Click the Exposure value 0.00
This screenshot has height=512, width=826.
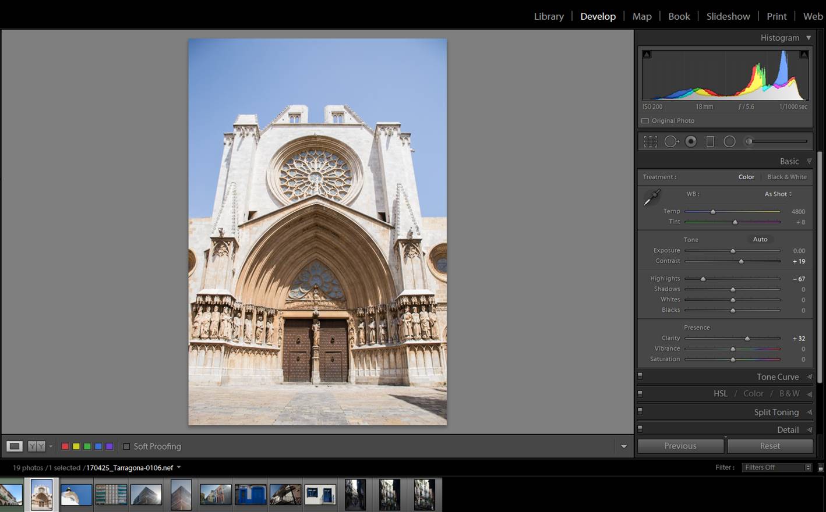point(799,251)
